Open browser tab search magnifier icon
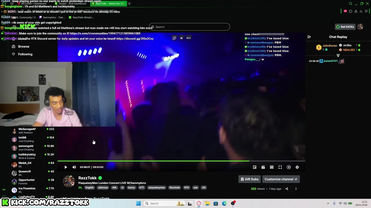Viewport: 371px width, 208px height. coord(350,3)
